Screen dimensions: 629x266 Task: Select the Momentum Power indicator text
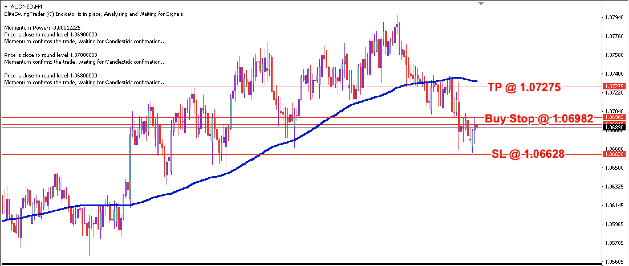[42, 28]
